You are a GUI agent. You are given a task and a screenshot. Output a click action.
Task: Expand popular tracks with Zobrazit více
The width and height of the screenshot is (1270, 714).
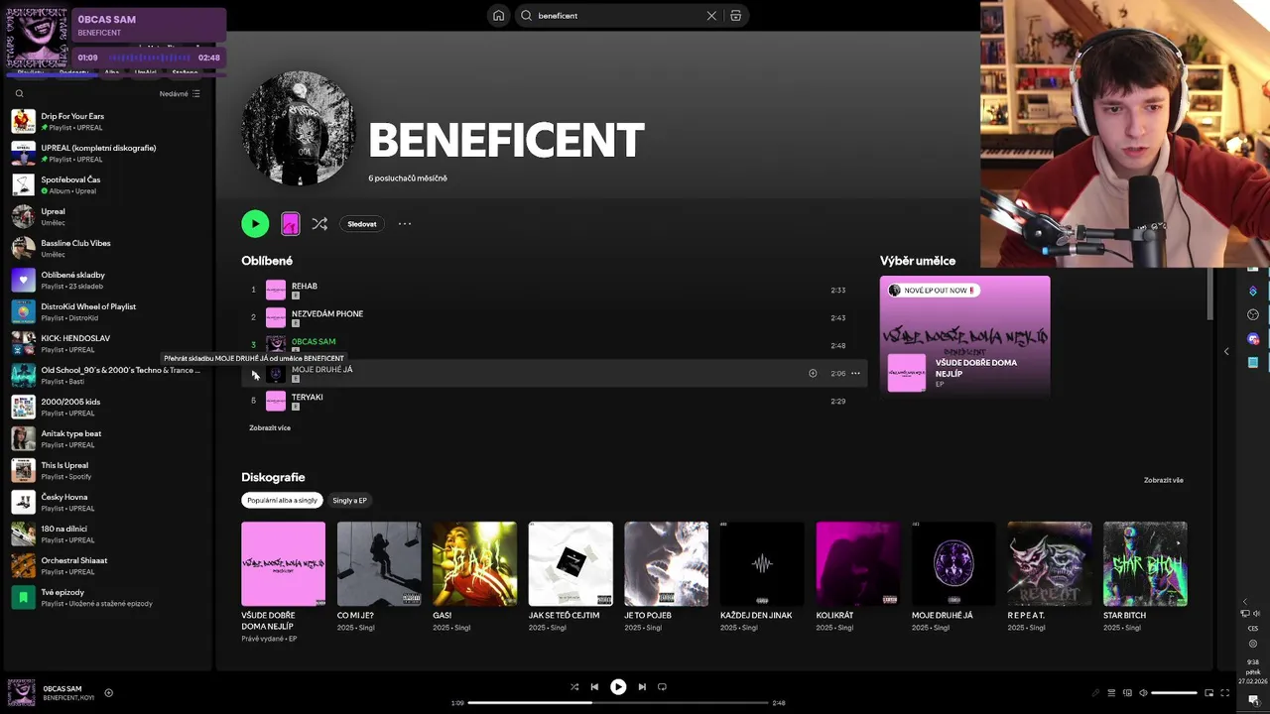tap(270, 428)
